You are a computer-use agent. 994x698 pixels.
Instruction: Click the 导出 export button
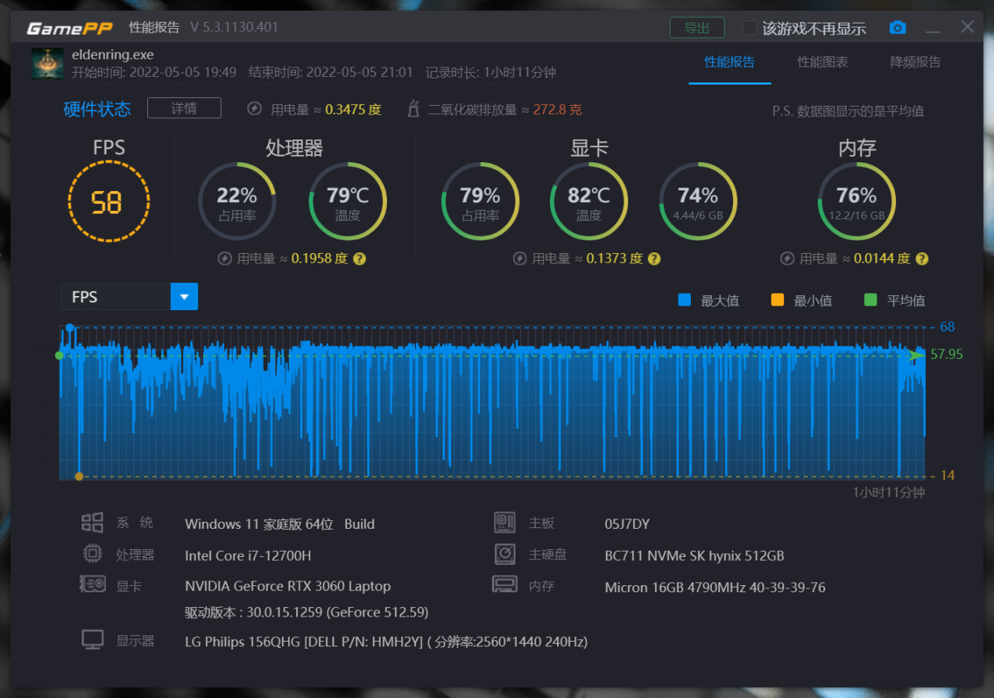click(697, 27)
